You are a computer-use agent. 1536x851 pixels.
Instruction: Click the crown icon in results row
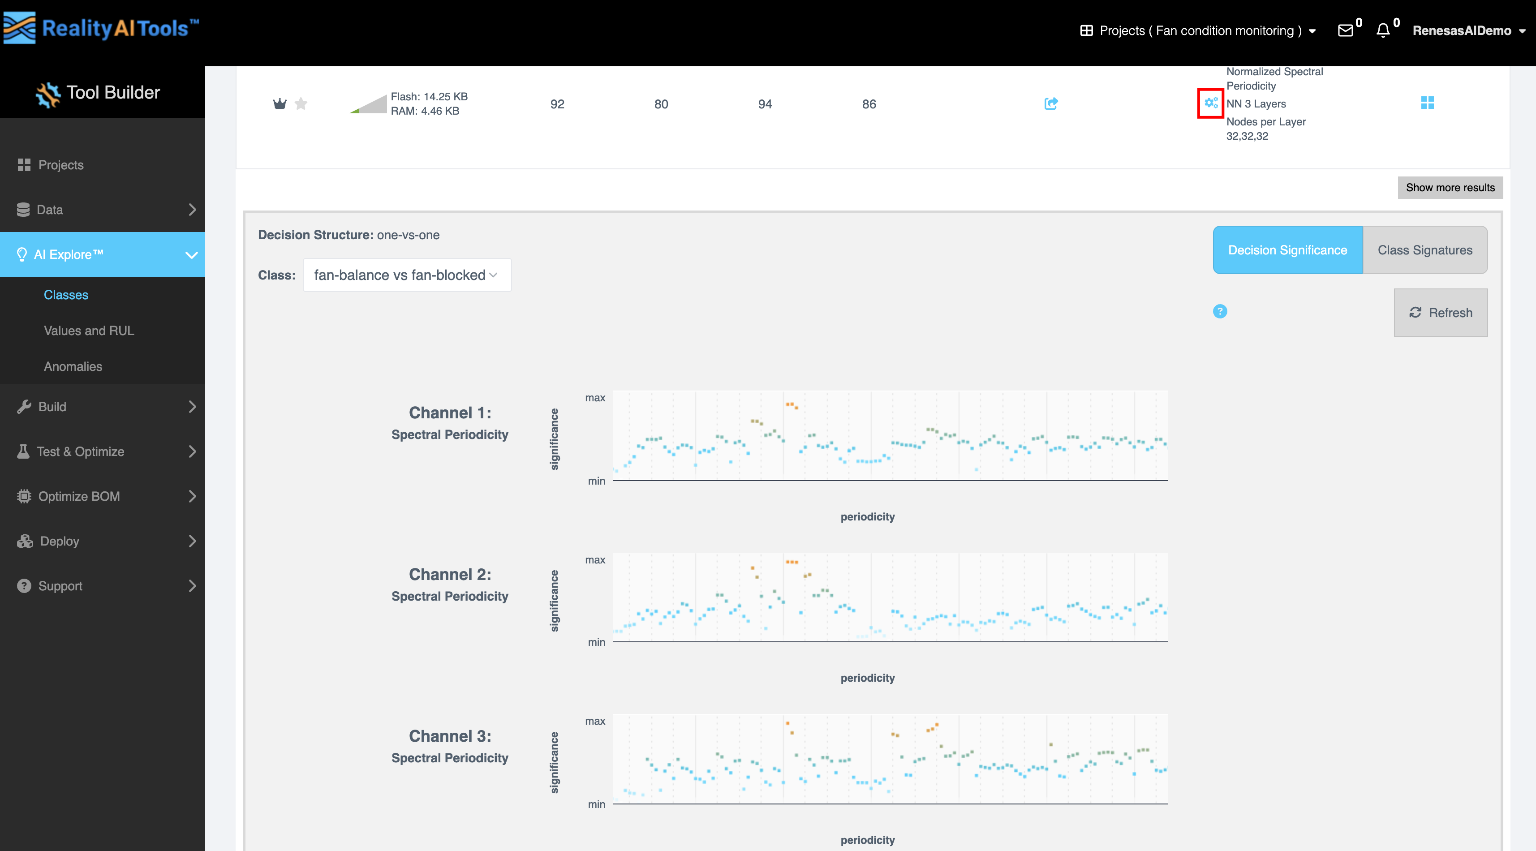coord(279,104)
